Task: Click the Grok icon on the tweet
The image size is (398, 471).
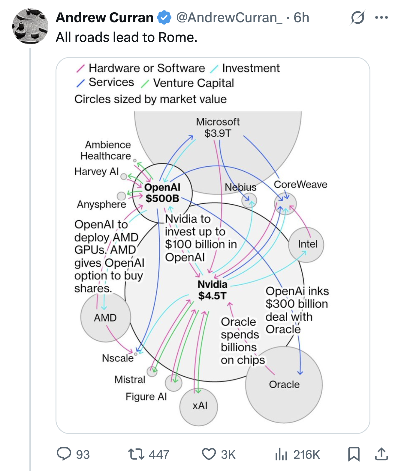Action: [357, 18]
